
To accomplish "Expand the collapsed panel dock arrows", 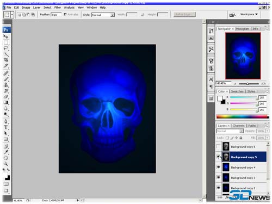I will tap(213, 22).
